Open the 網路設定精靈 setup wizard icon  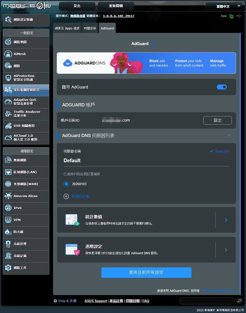(x=8, y=20)
